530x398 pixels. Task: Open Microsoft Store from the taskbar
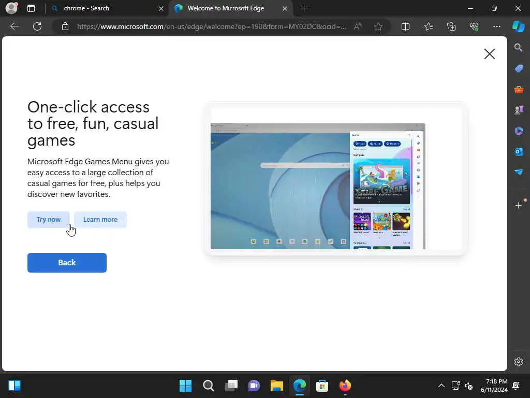click(x=322, y=386)
